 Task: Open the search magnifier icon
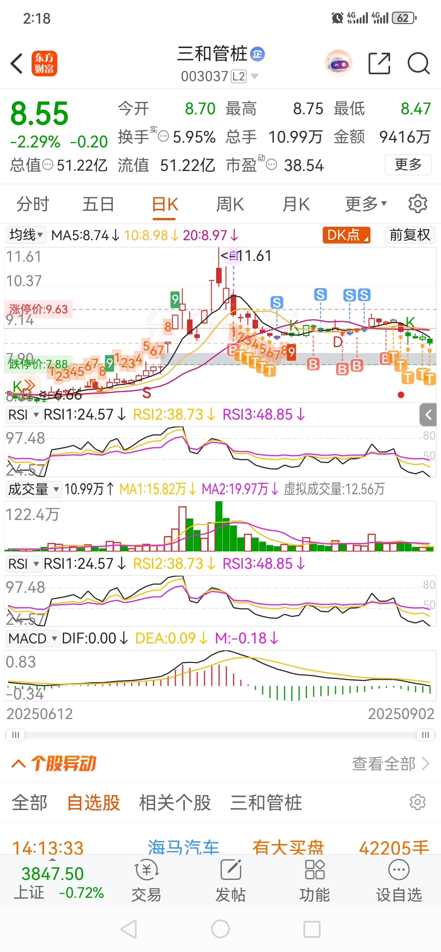click(x=418, y=64)
